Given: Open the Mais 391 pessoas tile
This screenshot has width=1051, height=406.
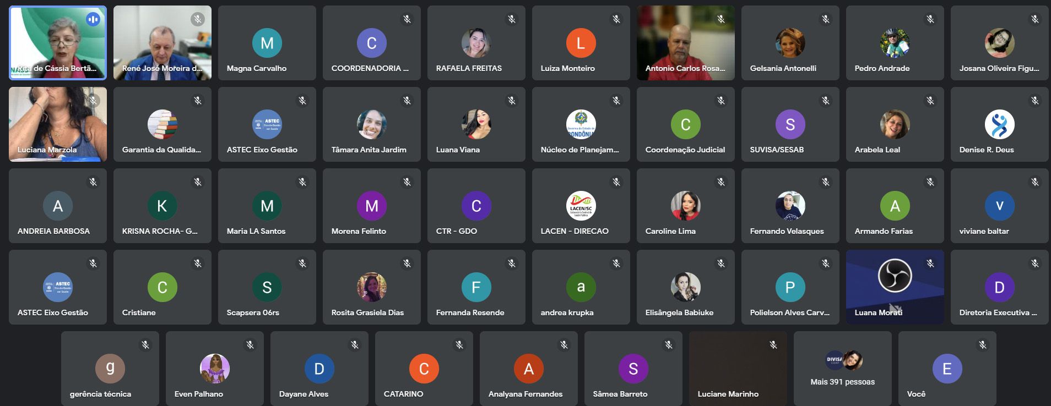Looking at the screenshot, I should pyautogui.click(x=842, y=369).
